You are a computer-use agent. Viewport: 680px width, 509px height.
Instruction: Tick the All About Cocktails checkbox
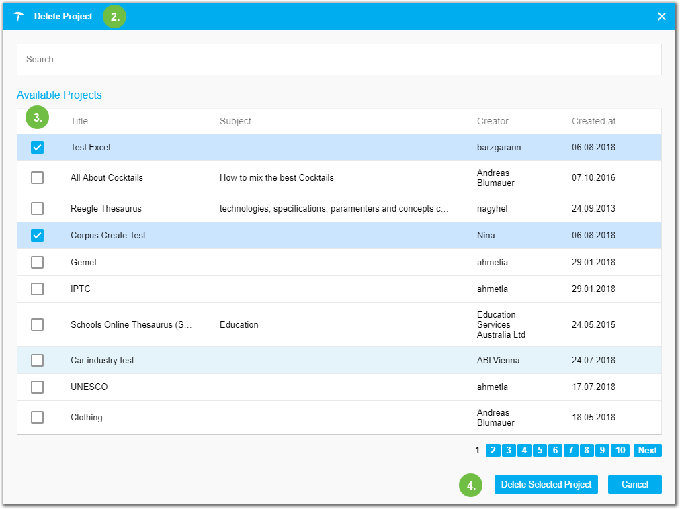click(38, 177)
